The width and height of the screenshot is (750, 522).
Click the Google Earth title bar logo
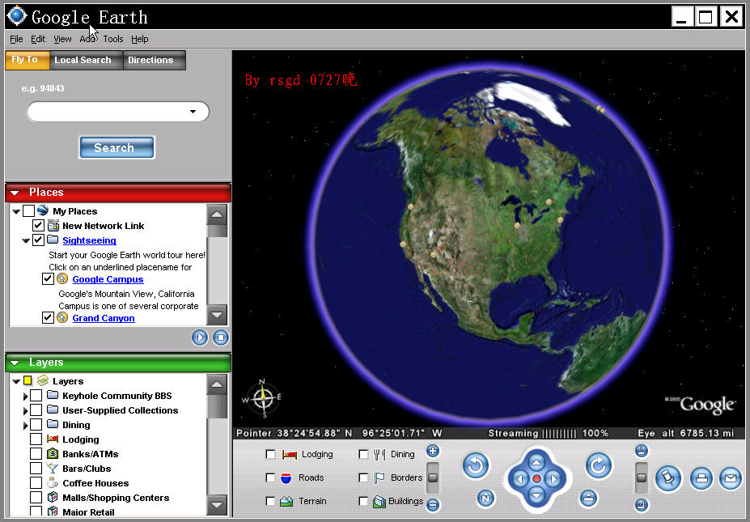click(17, 16)
